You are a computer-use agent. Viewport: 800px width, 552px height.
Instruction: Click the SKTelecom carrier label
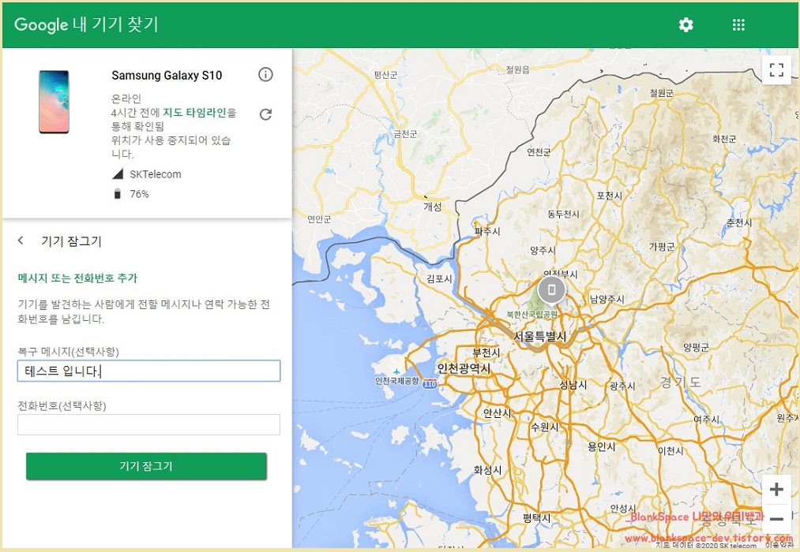click(x=155, y=174)
